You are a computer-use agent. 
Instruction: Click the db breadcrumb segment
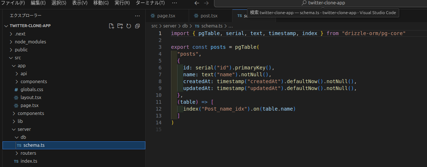(185, 26)
